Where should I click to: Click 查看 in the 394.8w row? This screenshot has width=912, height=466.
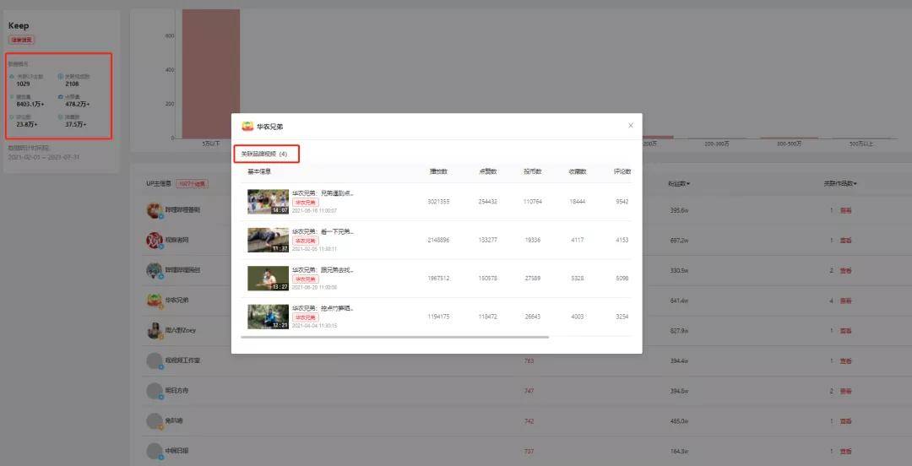(845, 391)
